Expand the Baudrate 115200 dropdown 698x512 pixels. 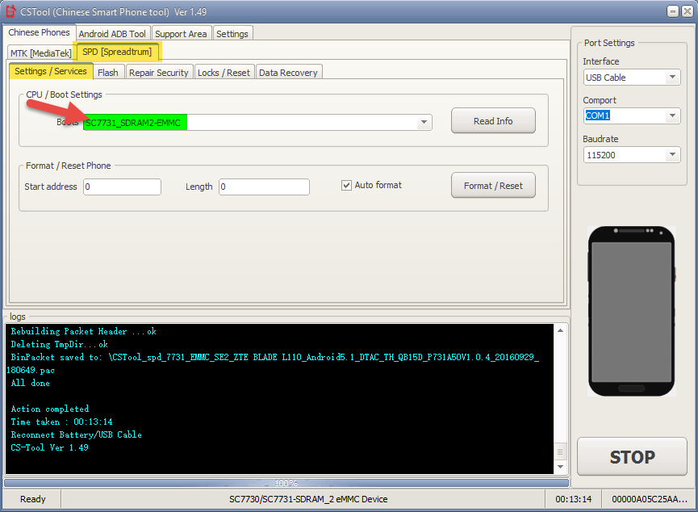click(x=672, y=154)
